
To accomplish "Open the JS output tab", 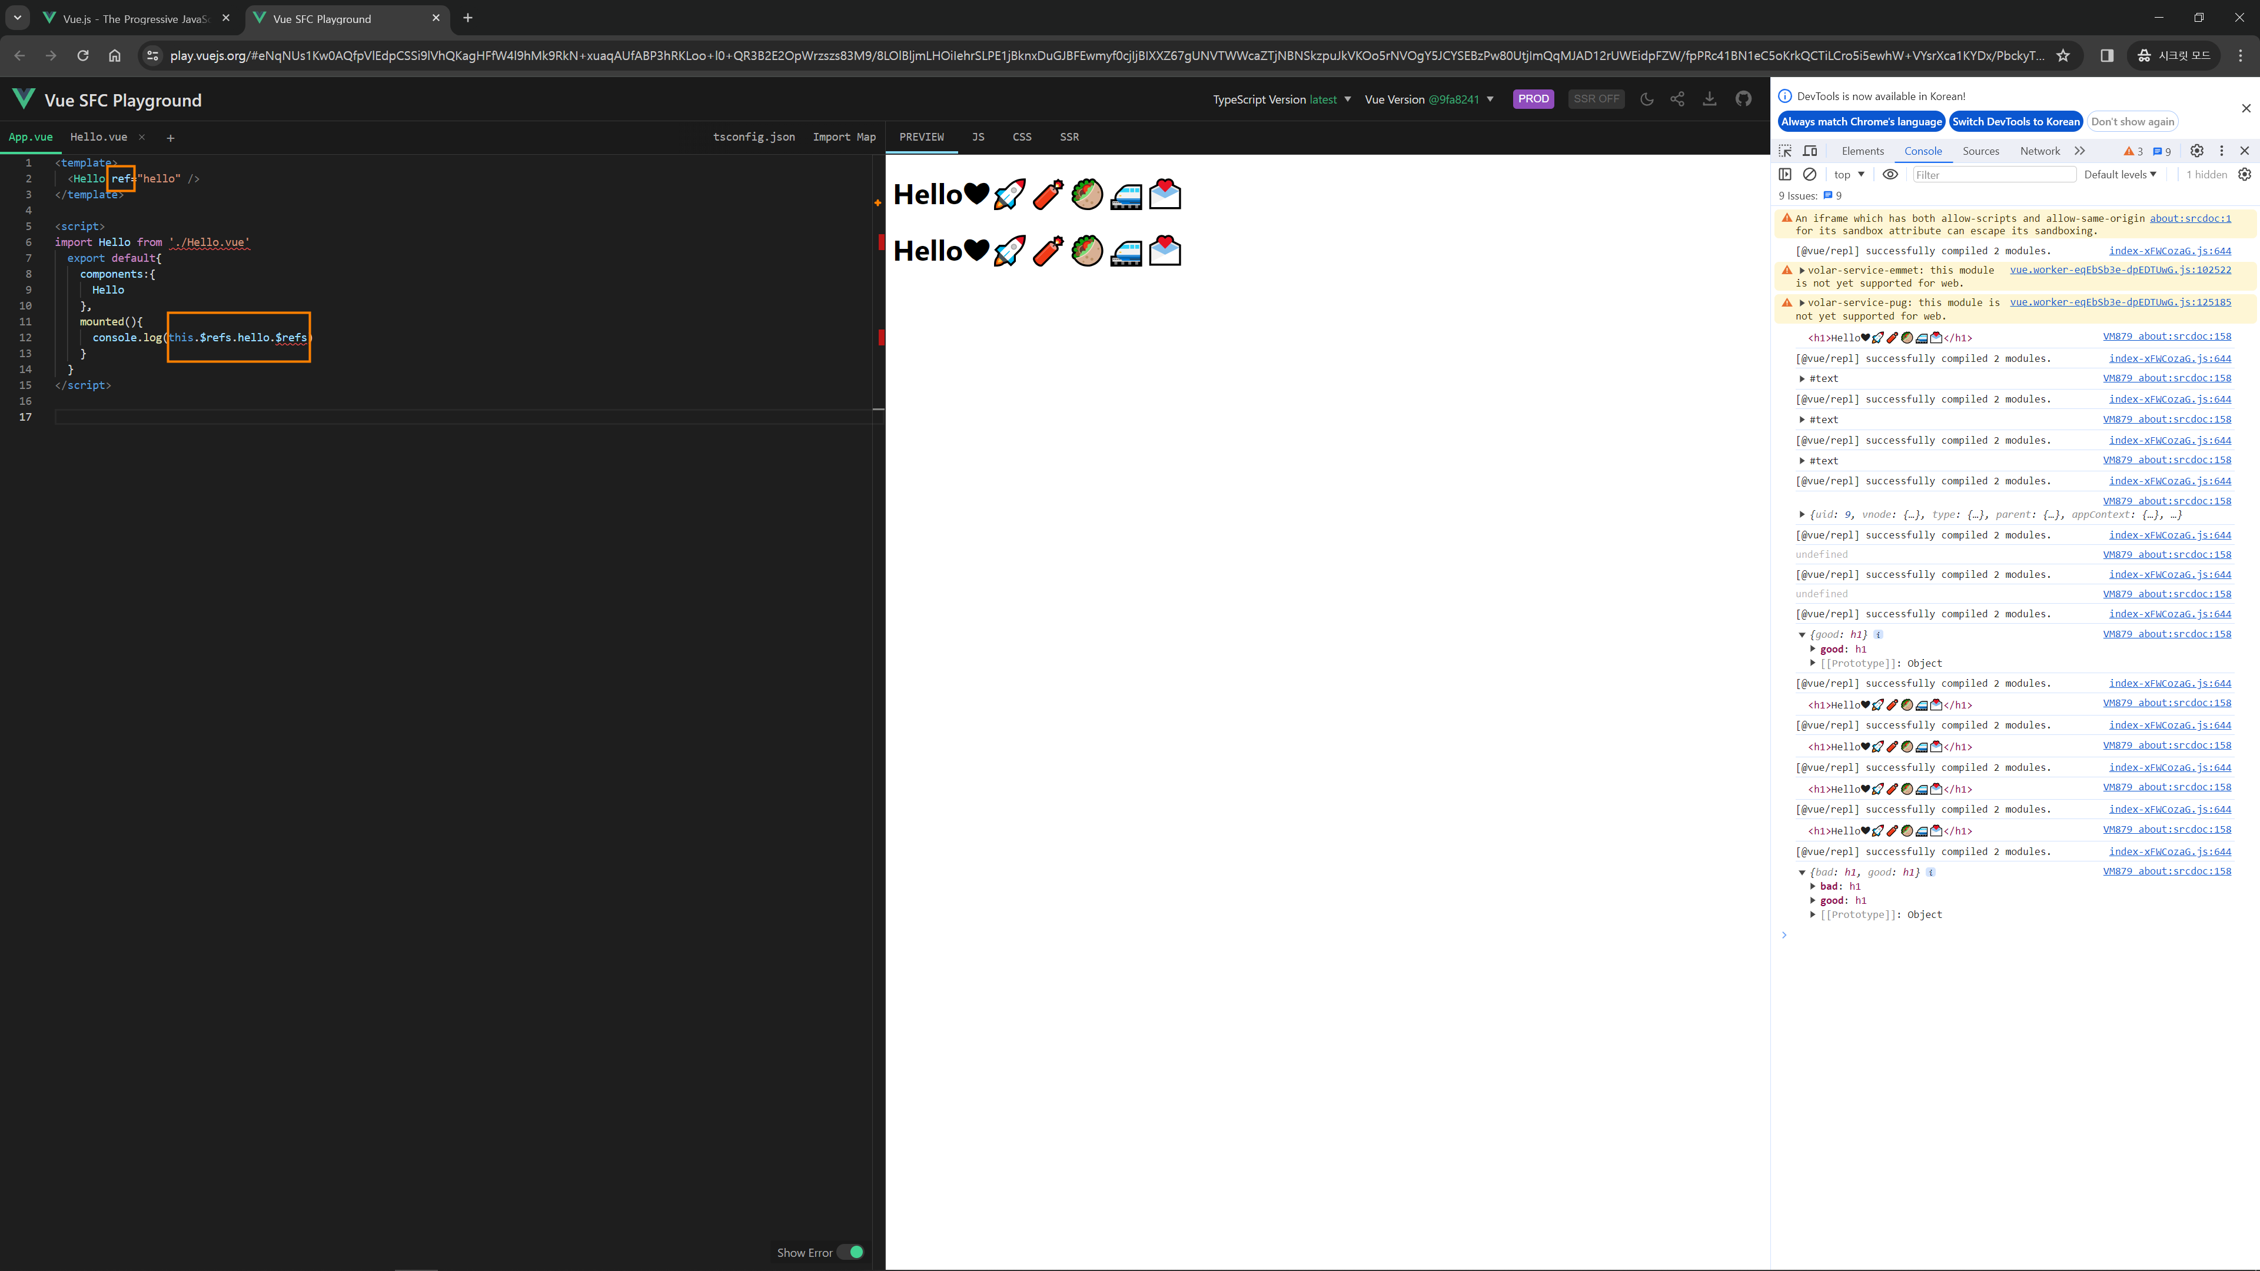I will coord(978,137).
